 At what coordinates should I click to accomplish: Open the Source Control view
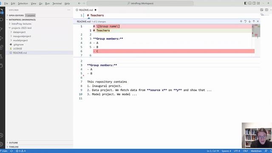pyautogui.click(x=1, y=29)
